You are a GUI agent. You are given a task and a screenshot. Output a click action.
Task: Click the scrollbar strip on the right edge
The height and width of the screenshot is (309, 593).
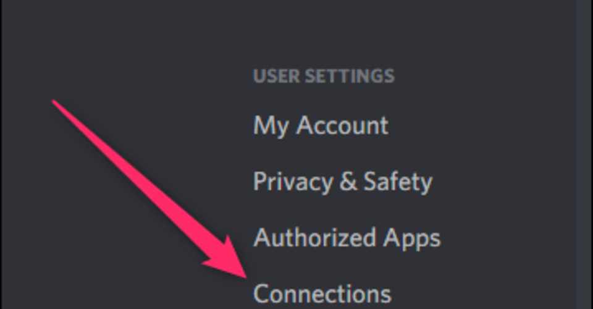[x=585, y=154]
